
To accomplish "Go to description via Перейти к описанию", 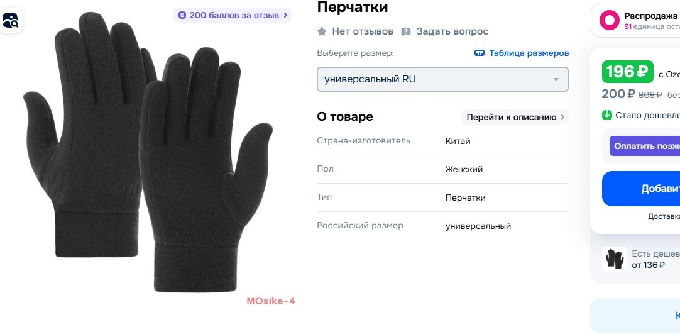I will (x=515, y=117).
